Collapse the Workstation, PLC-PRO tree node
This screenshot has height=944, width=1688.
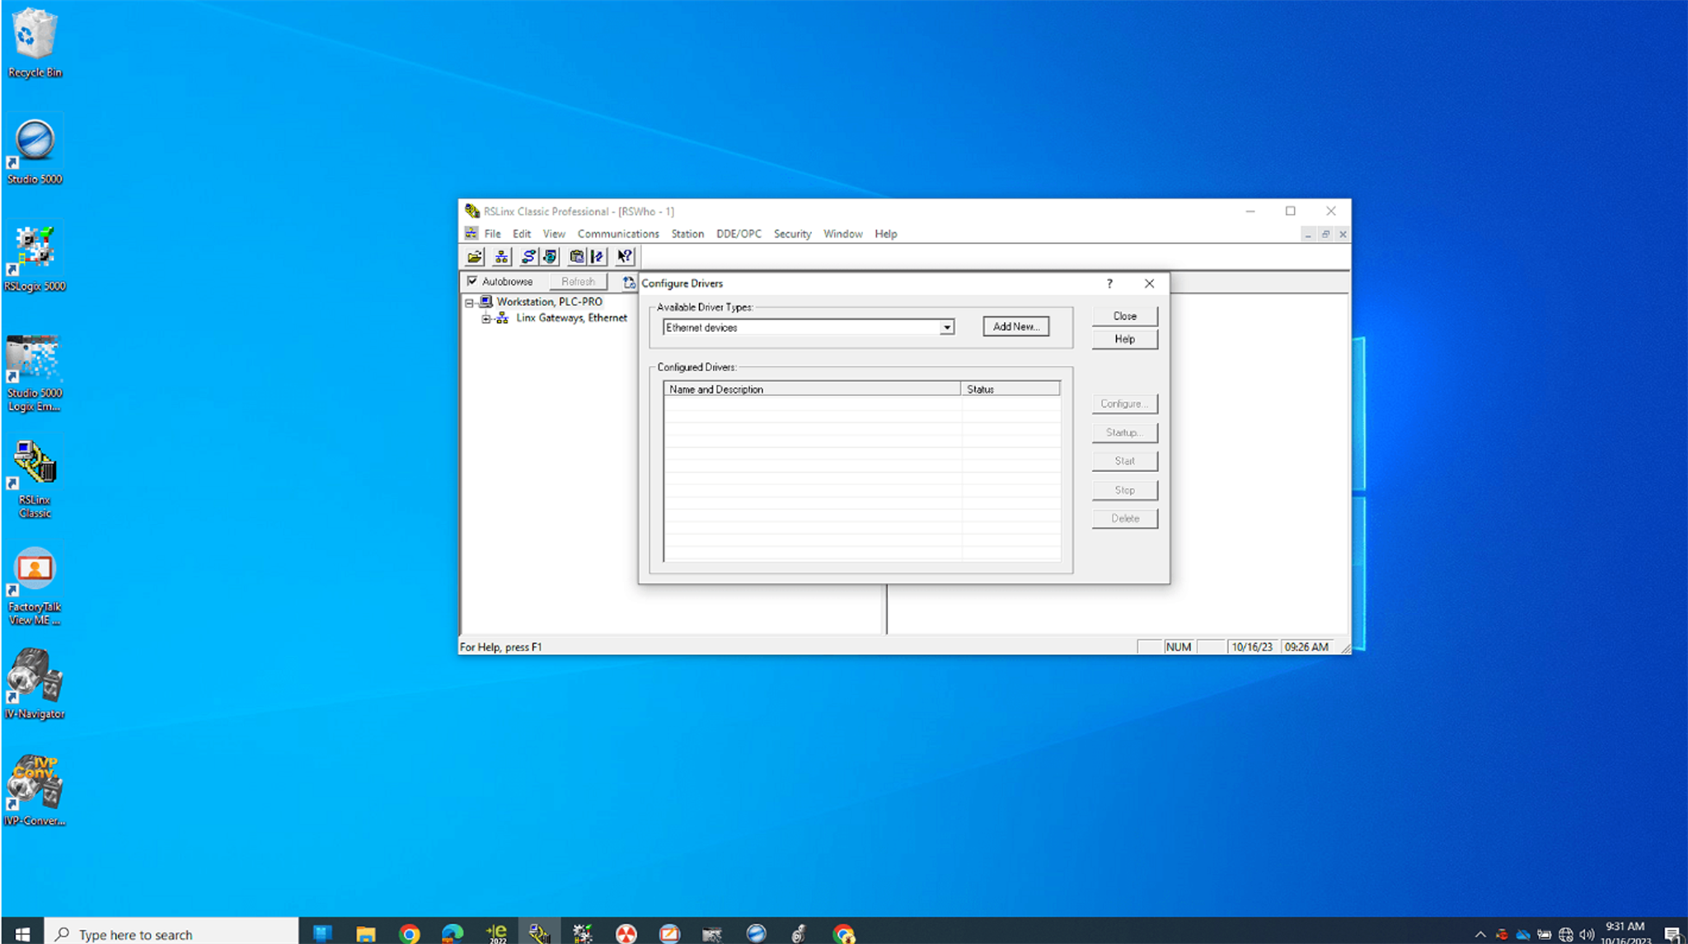470,302
